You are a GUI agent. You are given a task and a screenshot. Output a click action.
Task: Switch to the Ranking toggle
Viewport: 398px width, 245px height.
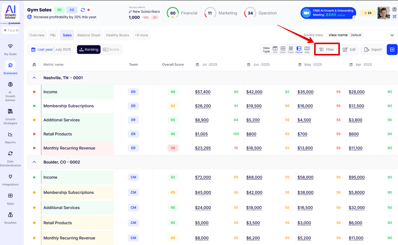89,50
